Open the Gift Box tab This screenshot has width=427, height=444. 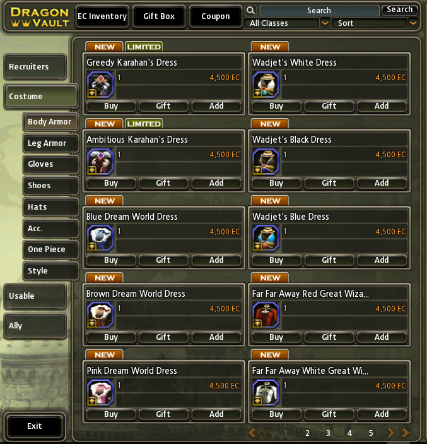pos(159,16)
